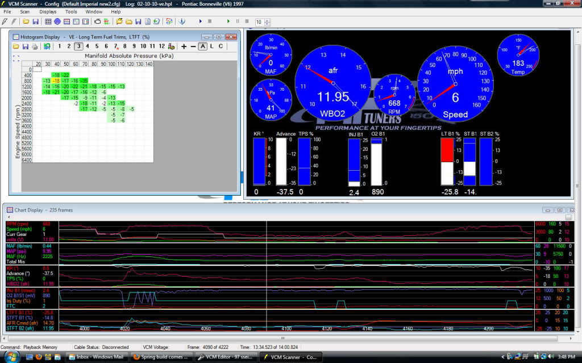Open the Table display grid icon
582x363 pixels.
[x=48, y=22]
